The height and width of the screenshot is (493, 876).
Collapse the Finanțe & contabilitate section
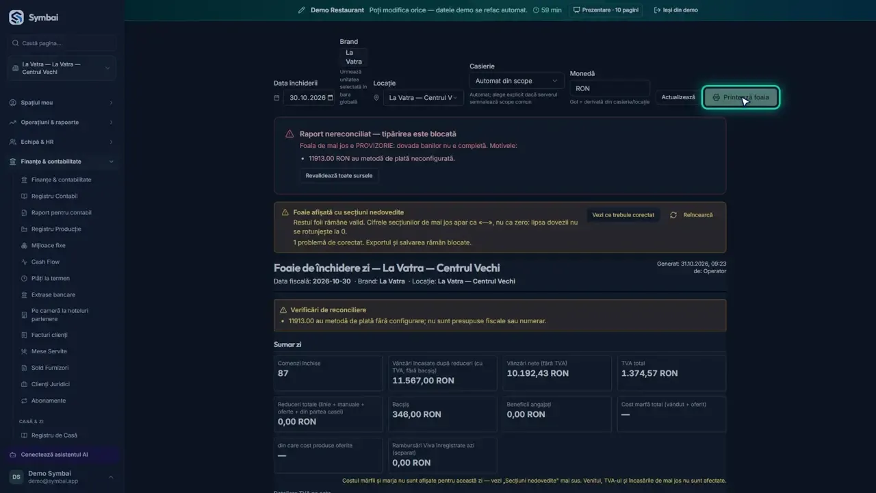[62, 162]
